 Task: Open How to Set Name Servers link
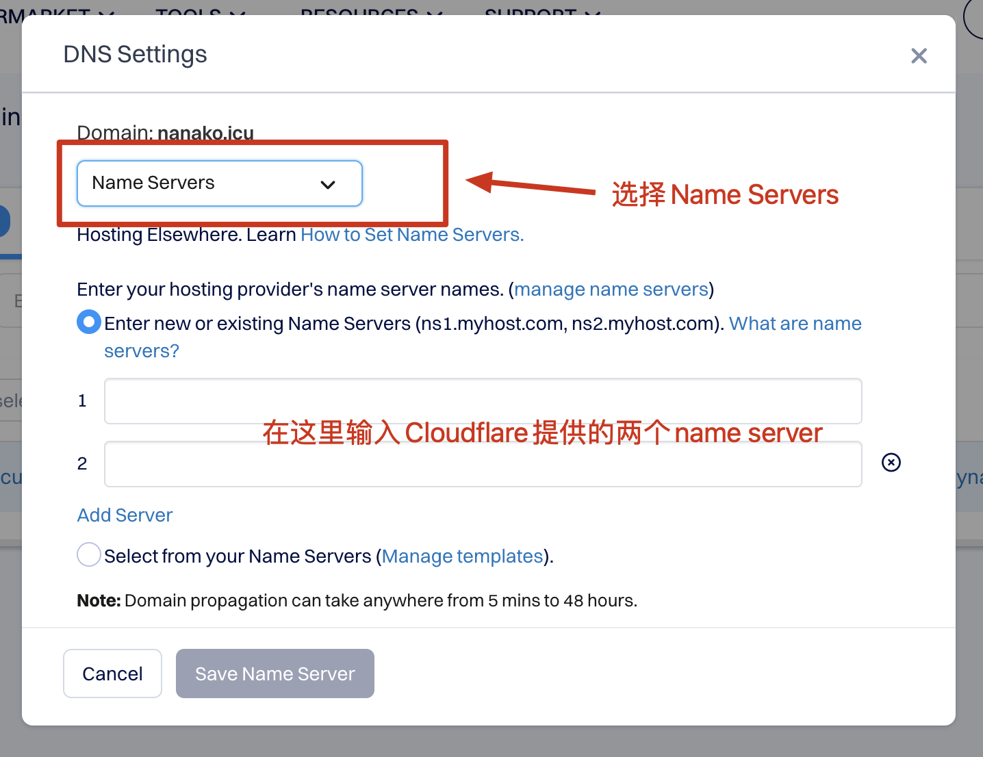(x=411, y=235)
